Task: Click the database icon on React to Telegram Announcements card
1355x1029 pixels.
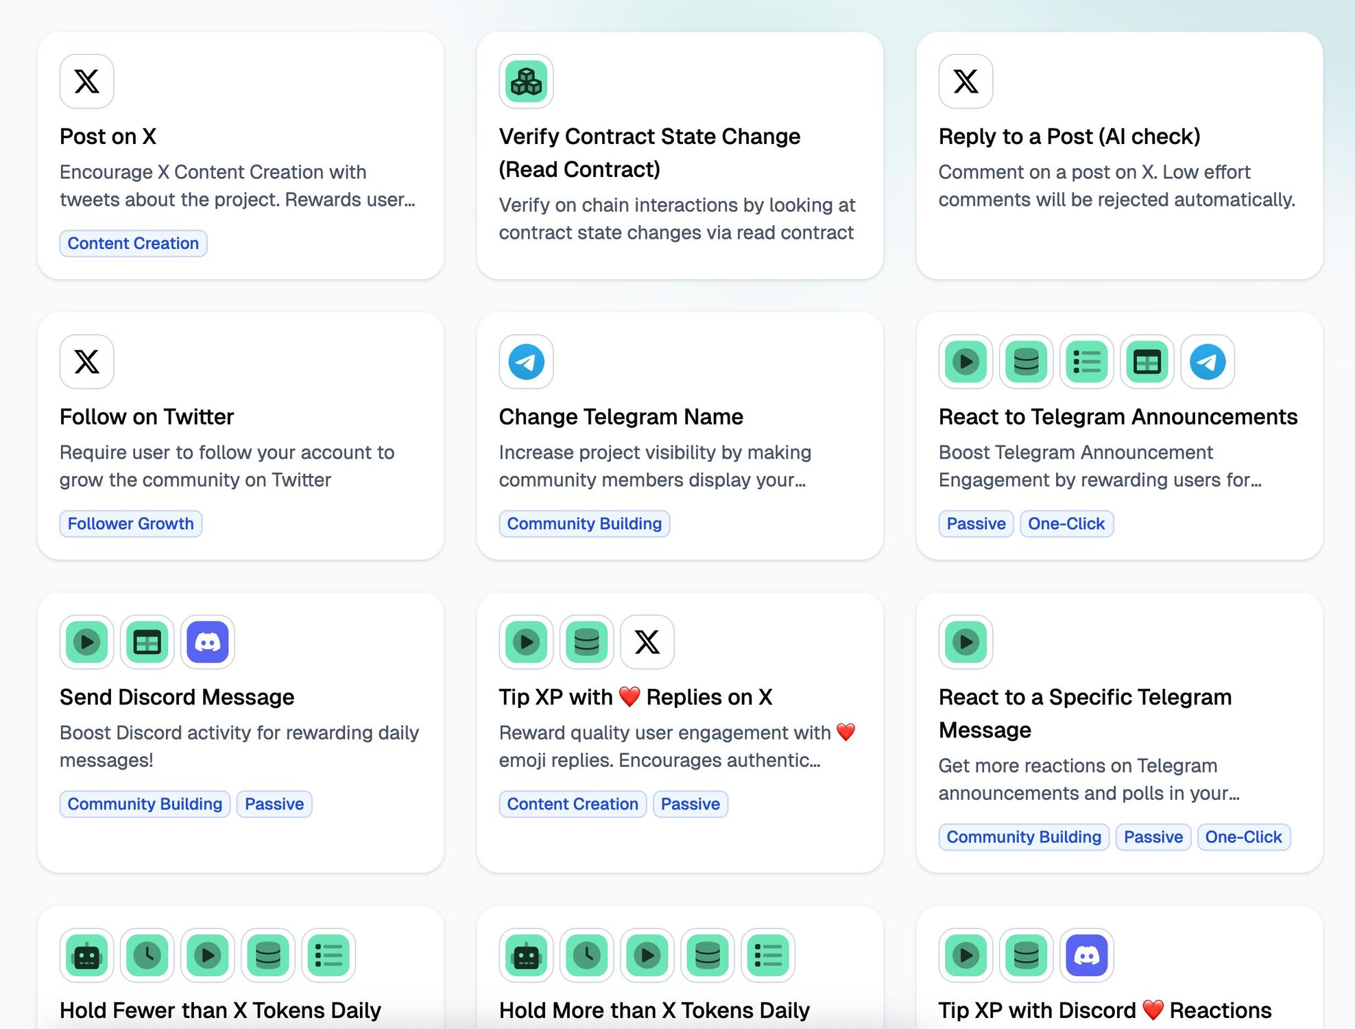Action: pyautogui.click(x=1026, y=362)
